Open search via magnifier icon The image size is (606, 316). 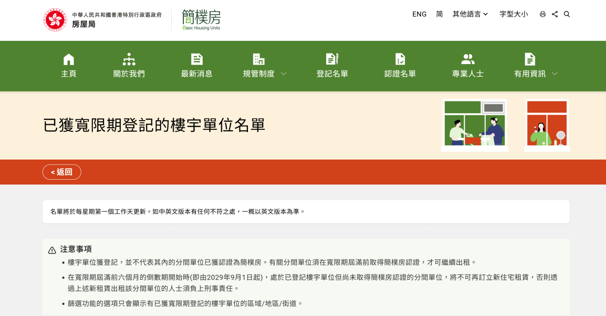(x=567, y=14)
